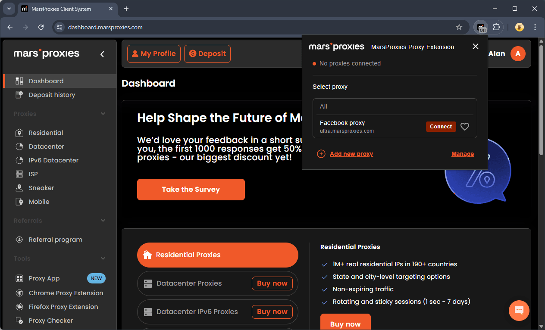Select Mobile proxies in the sidebar
Viewport: 545px width, 330px height.
[x=39, y=202]
